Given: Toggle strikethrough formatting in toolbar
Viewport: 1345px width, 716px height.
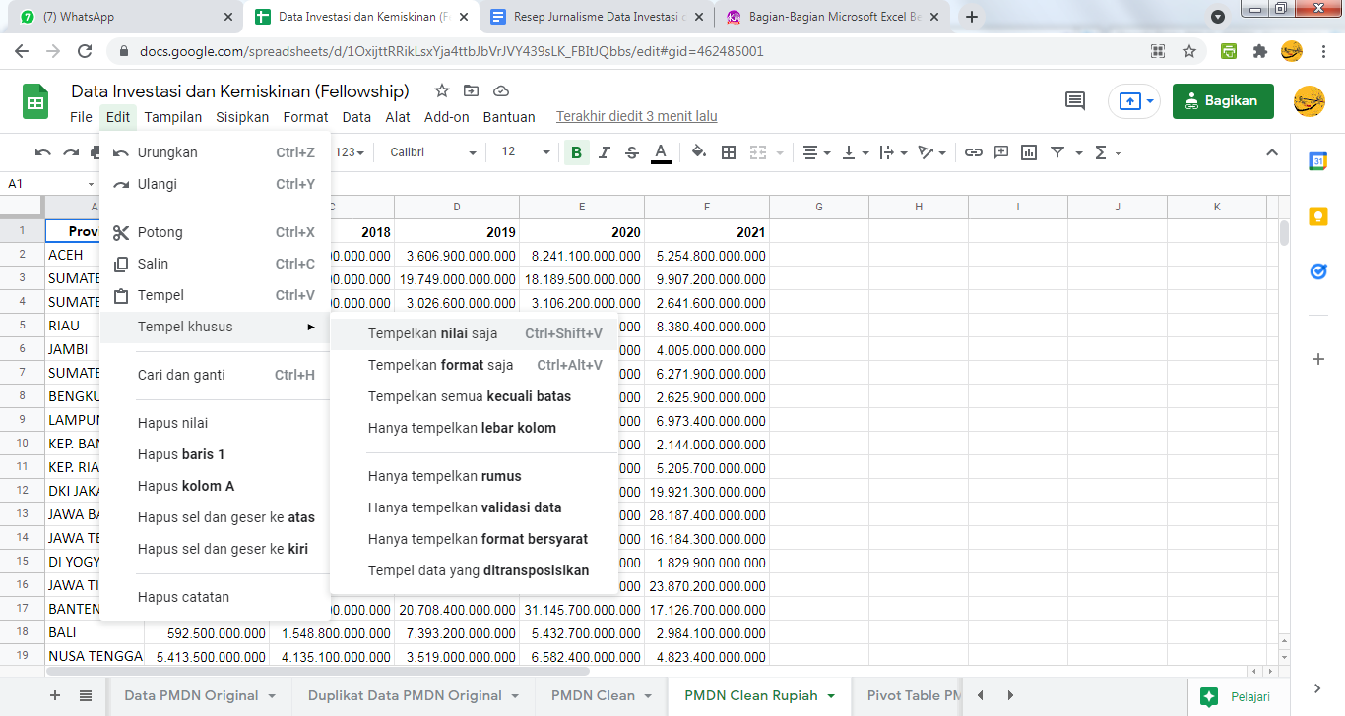Looking at the screenshot, I should pos(632,152).
